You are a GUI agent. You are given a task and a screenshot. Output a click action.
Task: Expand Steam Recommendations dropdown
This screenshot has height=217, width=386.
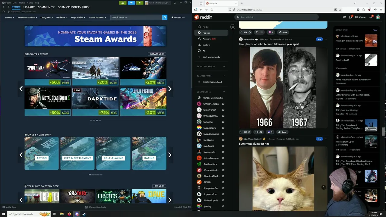(27, 17)
